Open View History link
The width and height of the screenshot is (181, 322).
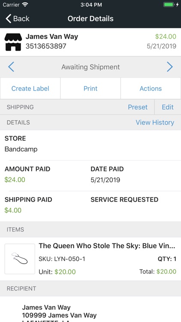pos(155,122)
